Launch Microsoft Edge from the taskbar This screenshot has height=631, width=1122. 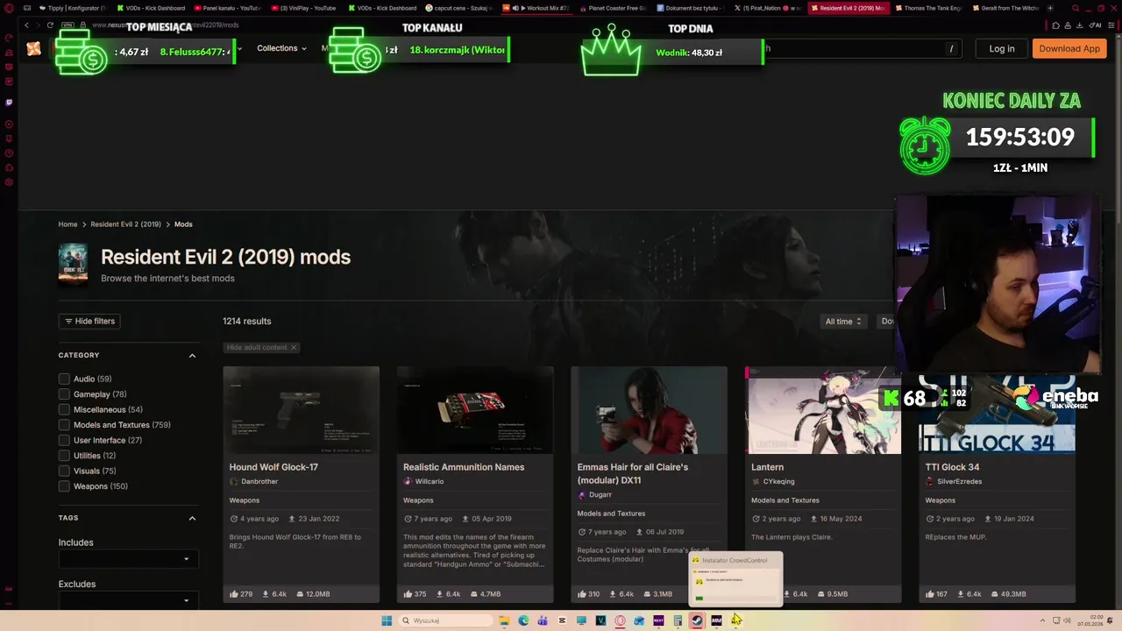[523, 620]
